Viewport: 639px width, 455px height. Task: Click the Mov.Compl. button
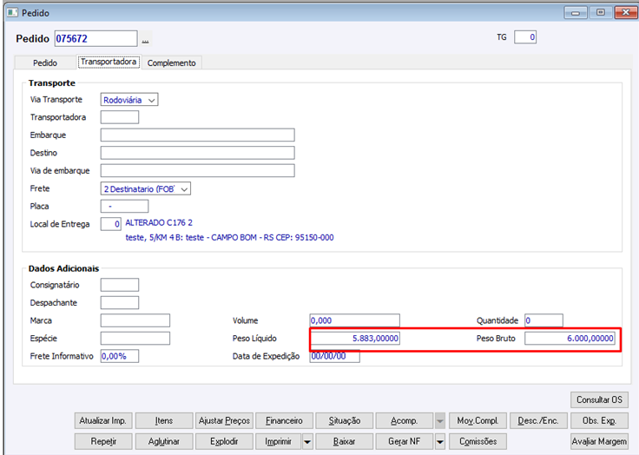tap(478, 420)
